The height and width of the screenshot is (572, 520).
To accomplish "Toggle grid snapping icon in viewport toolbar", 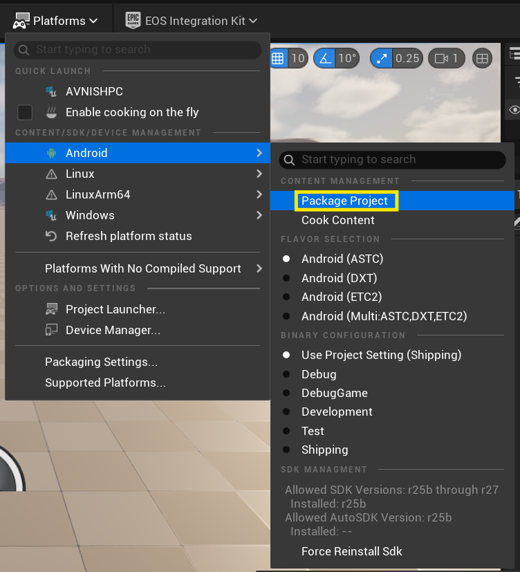I will click(x=278, y=58).
